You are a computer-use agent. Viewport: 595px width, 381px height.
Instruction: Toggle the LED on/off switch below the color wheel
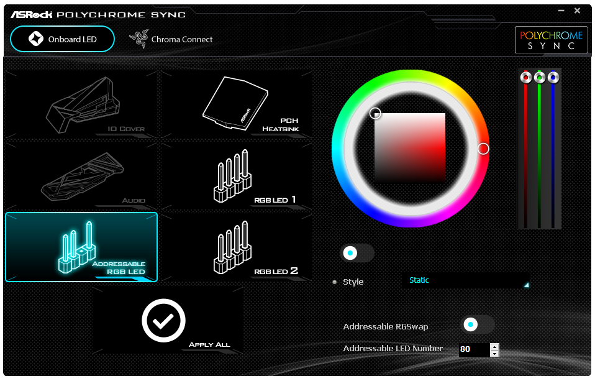pos(358,253)
